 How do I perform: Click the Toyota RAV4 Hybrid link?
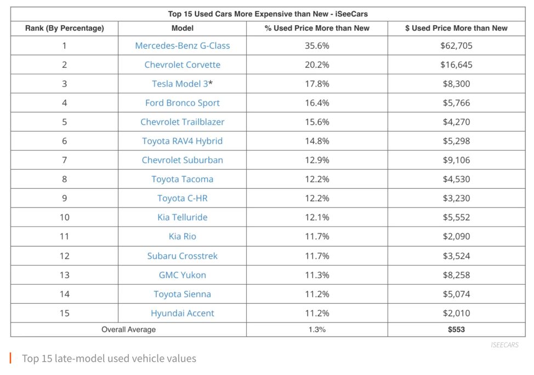(x=182, y=141)
